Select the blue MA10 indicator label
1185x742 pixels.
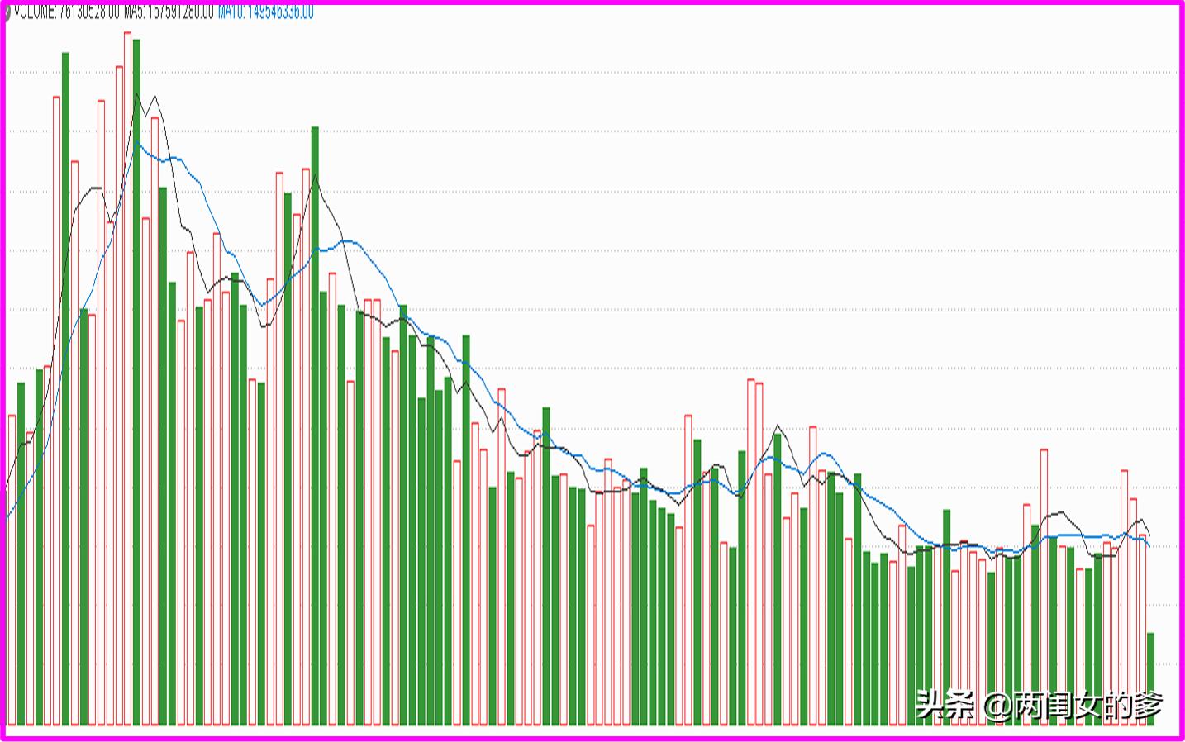pos(266,12)
